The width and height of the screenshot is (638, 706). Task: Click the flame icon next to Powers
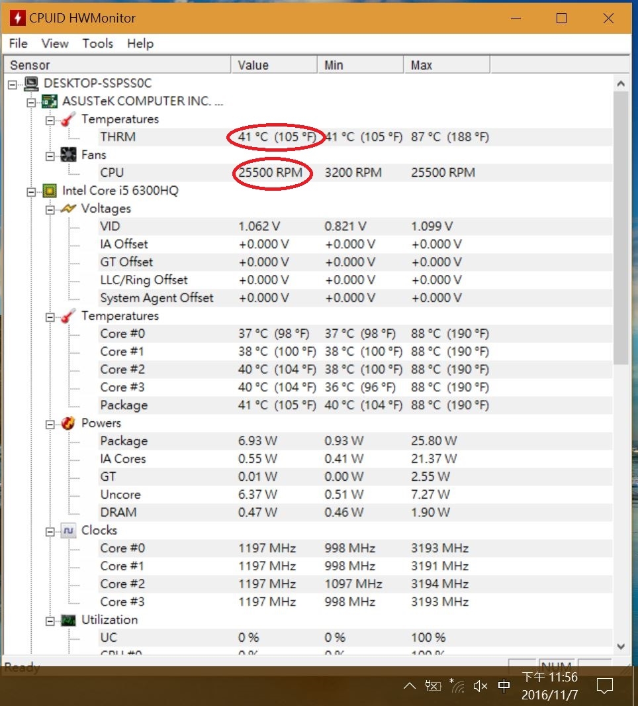[x=68, y=423]
